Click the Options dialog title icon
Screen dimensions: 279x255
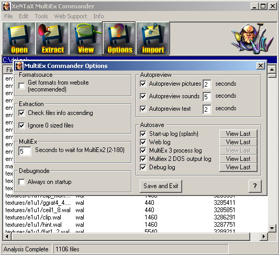click(x=19, y=66)
